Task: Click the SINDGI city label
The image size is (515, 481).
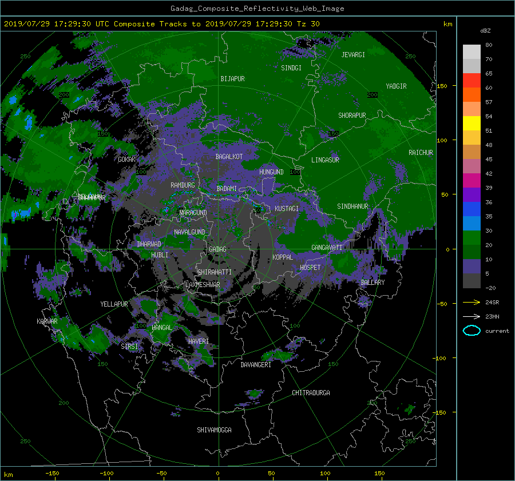Action: 291,68
